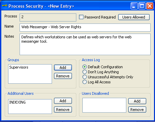Add an additional user
155x122 pixels.
(63, 101)
